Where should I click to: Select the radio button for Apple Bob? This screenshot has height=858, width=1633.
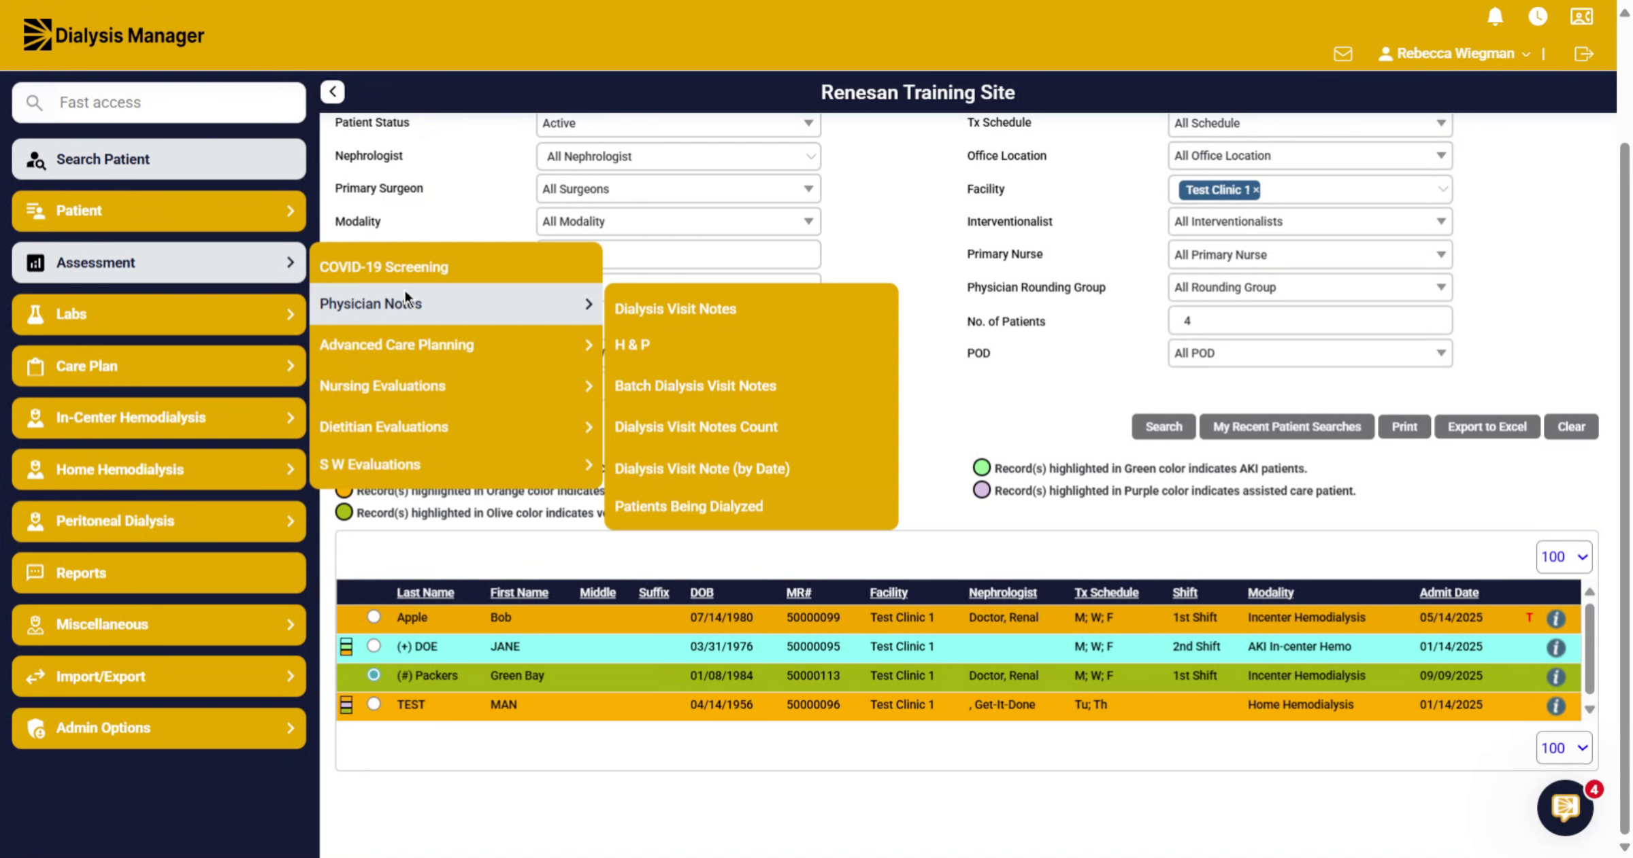[x=374, y=617]
